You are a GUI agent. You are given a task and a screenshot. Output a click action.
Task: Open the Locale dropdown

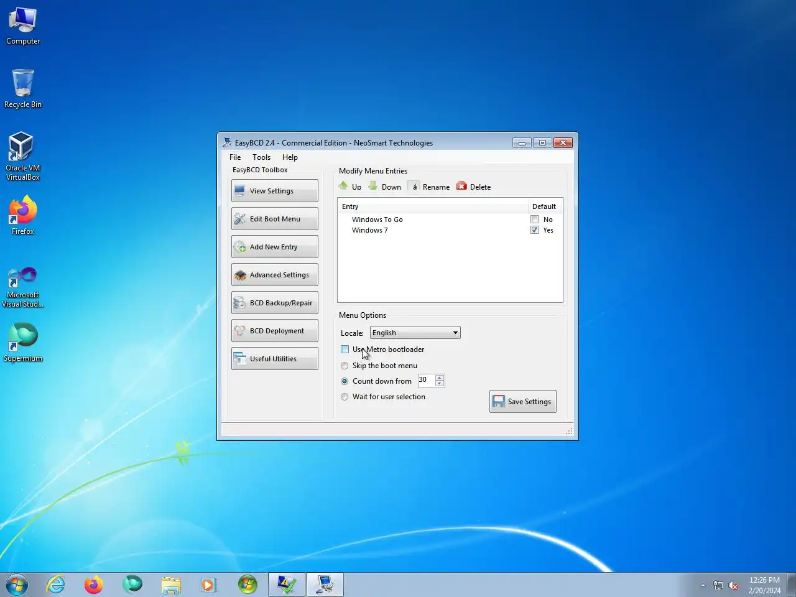tap(415, 333)
